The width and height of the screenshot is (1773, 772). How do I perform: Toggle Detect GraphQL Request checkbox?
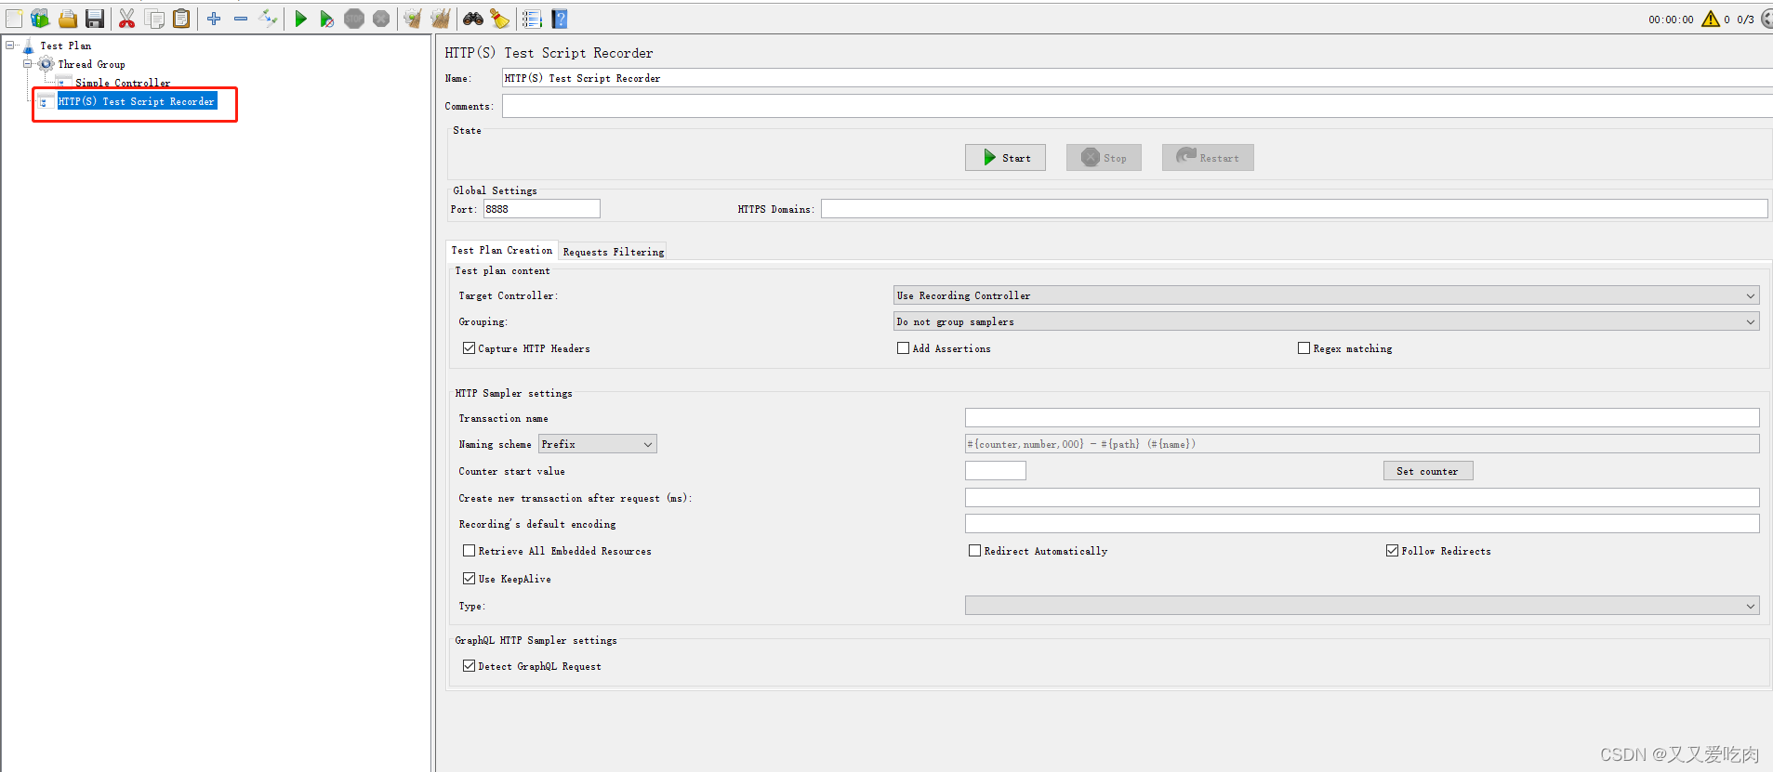(469, 666)
